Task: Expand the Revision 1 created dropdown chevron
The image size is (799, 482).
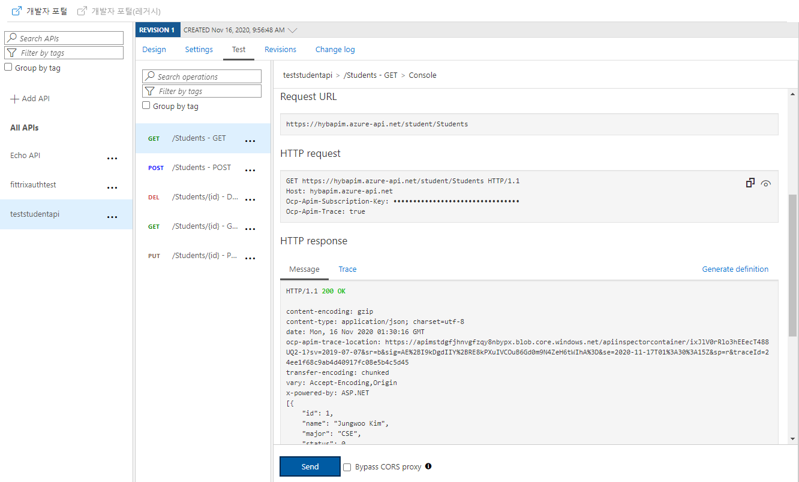Action: [x=292, y=30]
